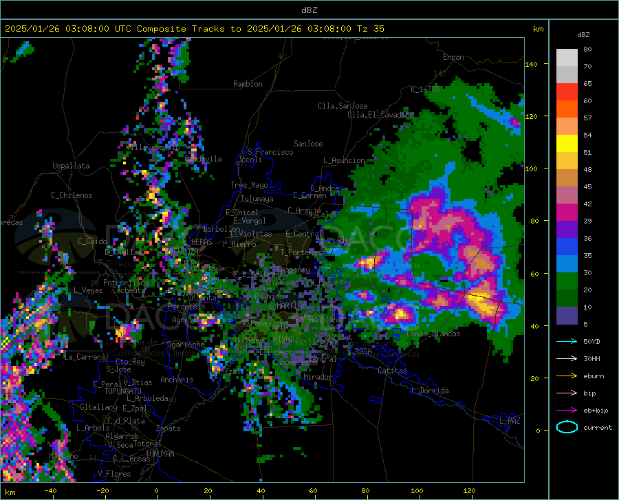The image size is (619, 500).
Task: Click the 'km' unit label at bottom left
Action: pyautogui.click(x=10, y=492)
